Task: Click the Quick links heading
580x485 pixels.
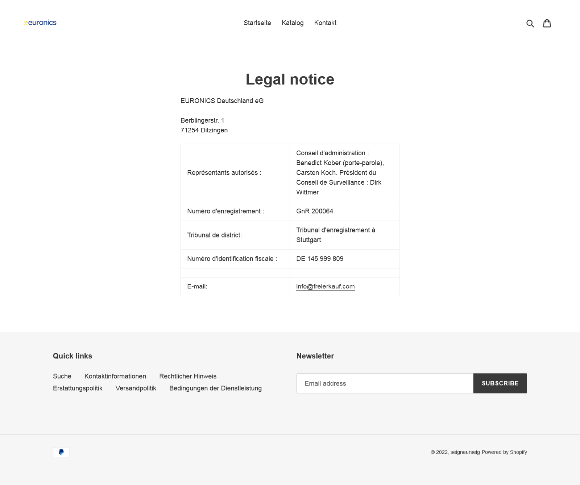Action: coord(72,356)
